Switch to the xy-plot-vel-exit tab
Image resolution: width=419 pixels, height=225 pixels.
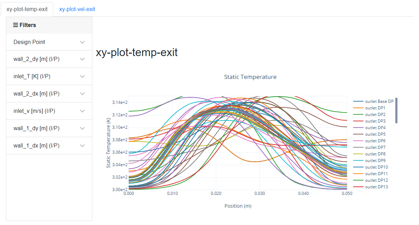(x=76, y=9)
